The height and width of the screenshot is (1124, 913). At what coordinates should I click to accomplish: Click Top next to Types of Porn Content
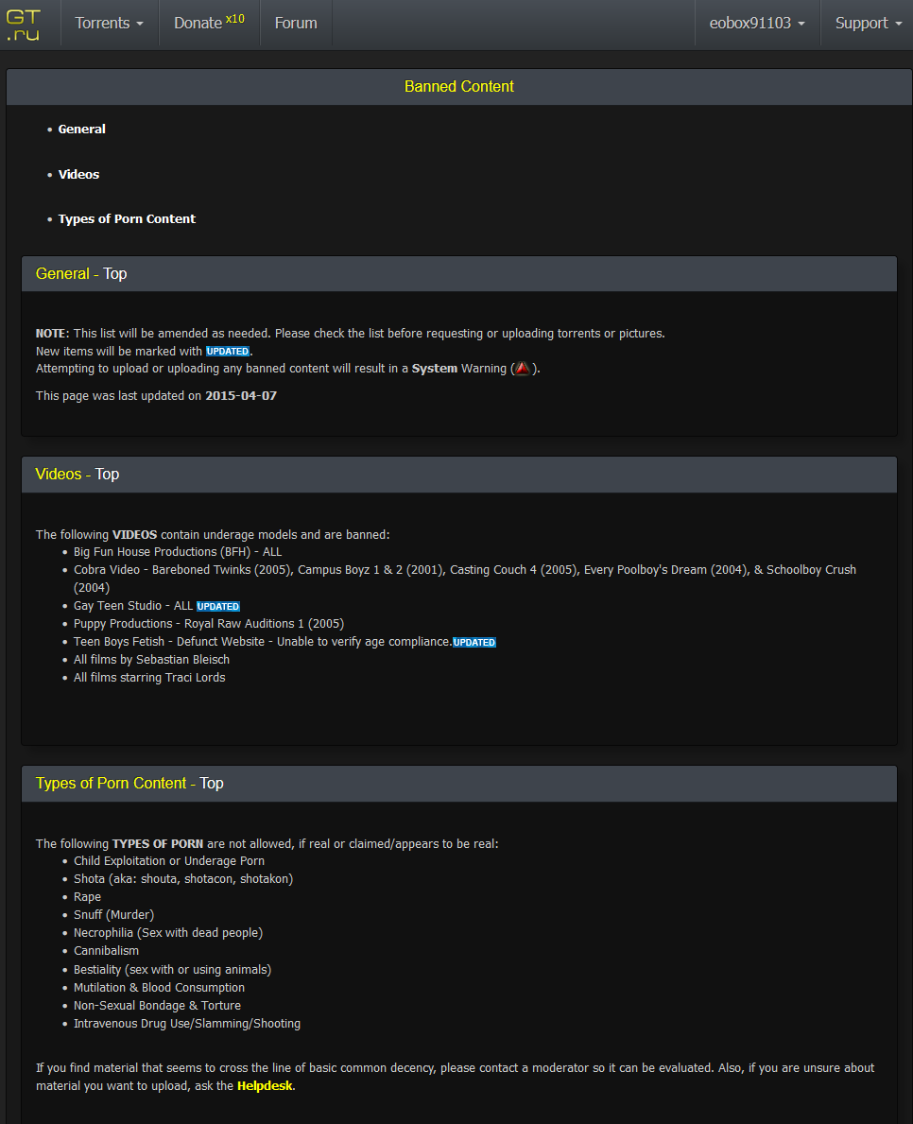click(x=211, y=783)
